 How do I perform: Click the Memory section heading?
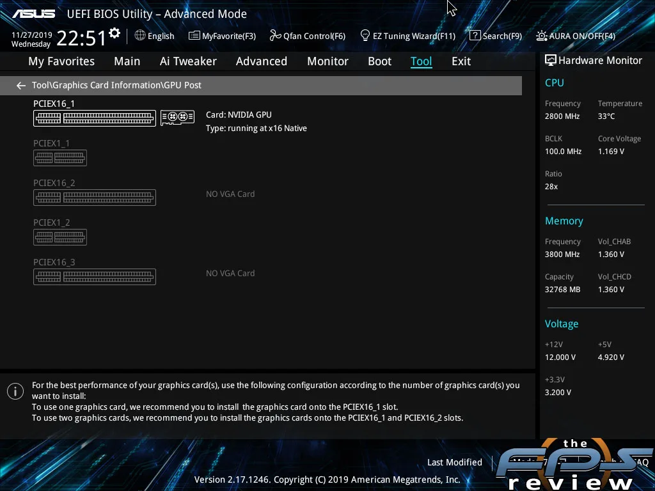(564, 221)
